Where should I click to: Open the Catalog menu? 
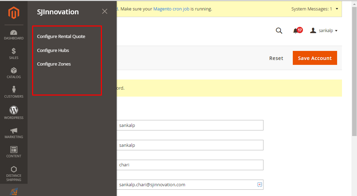pos(14,73)
